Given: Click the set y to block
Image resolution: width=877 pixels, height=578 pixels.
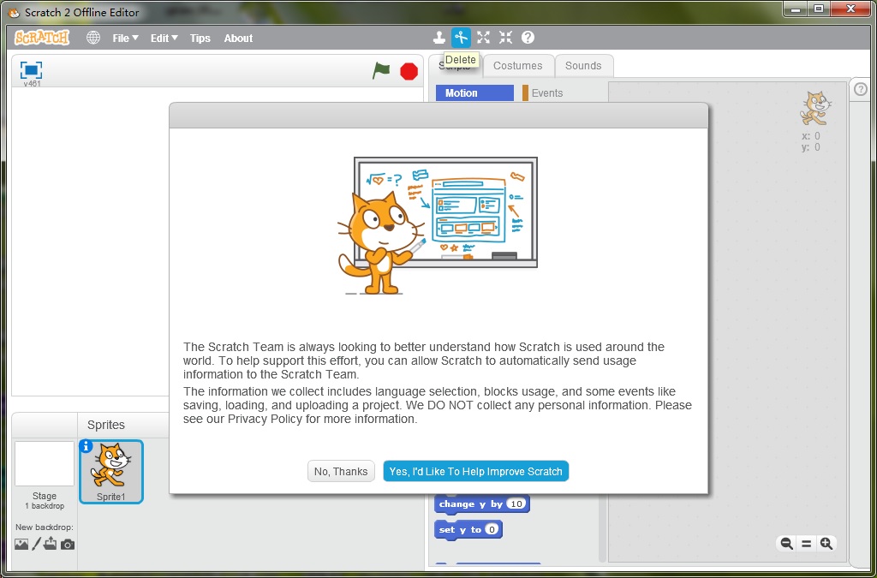Looking at the screenshot, I should [468, 529].
